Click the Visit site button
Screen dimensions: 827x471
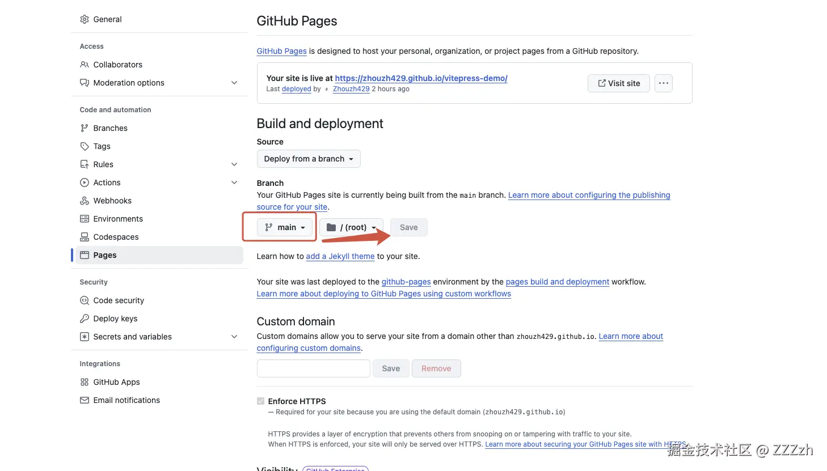pyautogui.click(x=619, y=83)
